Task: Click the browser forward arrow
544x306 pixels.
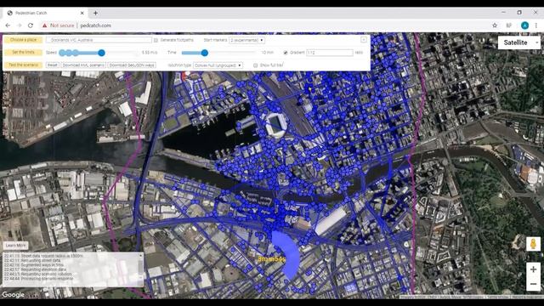Action: click(x=20, y=25)
